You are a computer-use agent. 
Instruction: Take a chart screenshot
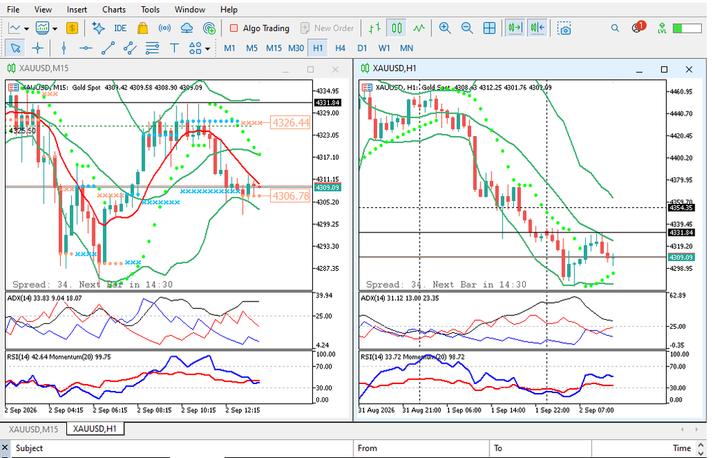564,29
